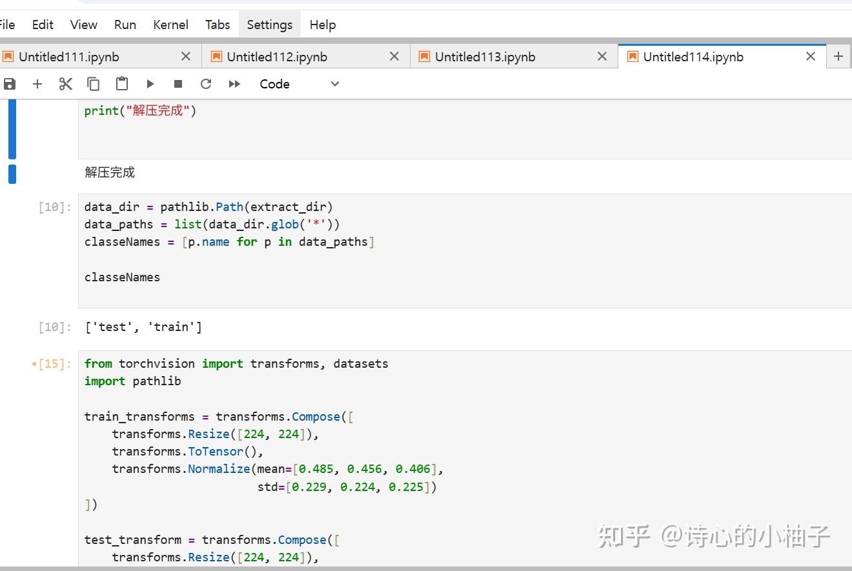Screen dimensions: 852x571
Task: Save the notebook with the floppy icon
Action: pos(9,84)
